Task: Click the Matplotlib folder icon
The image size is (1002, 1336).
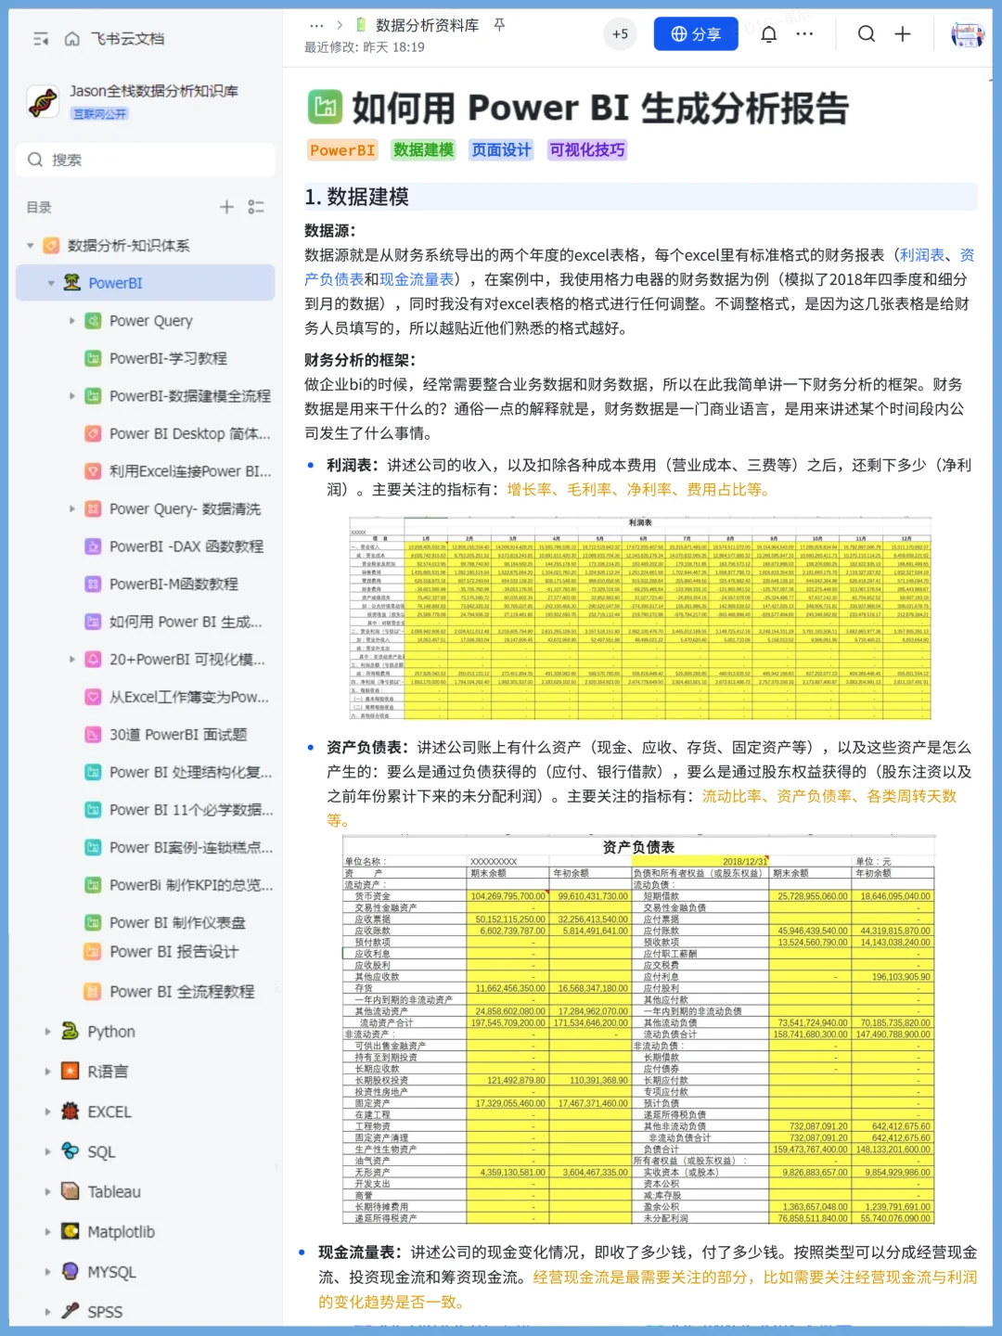Action: pos(70,1231)
